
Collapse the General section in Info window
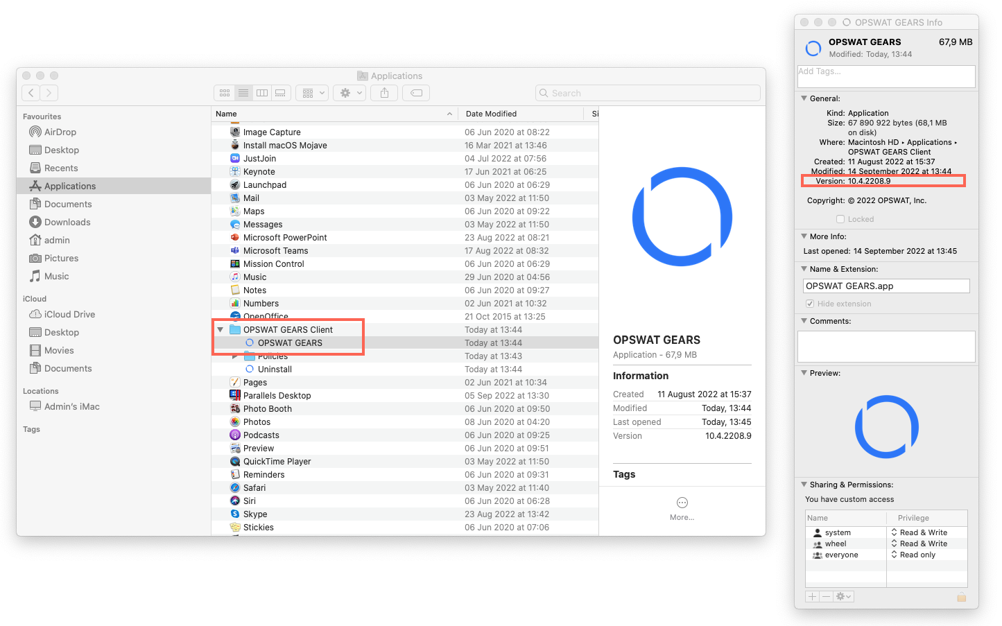(x=804, y=98)
